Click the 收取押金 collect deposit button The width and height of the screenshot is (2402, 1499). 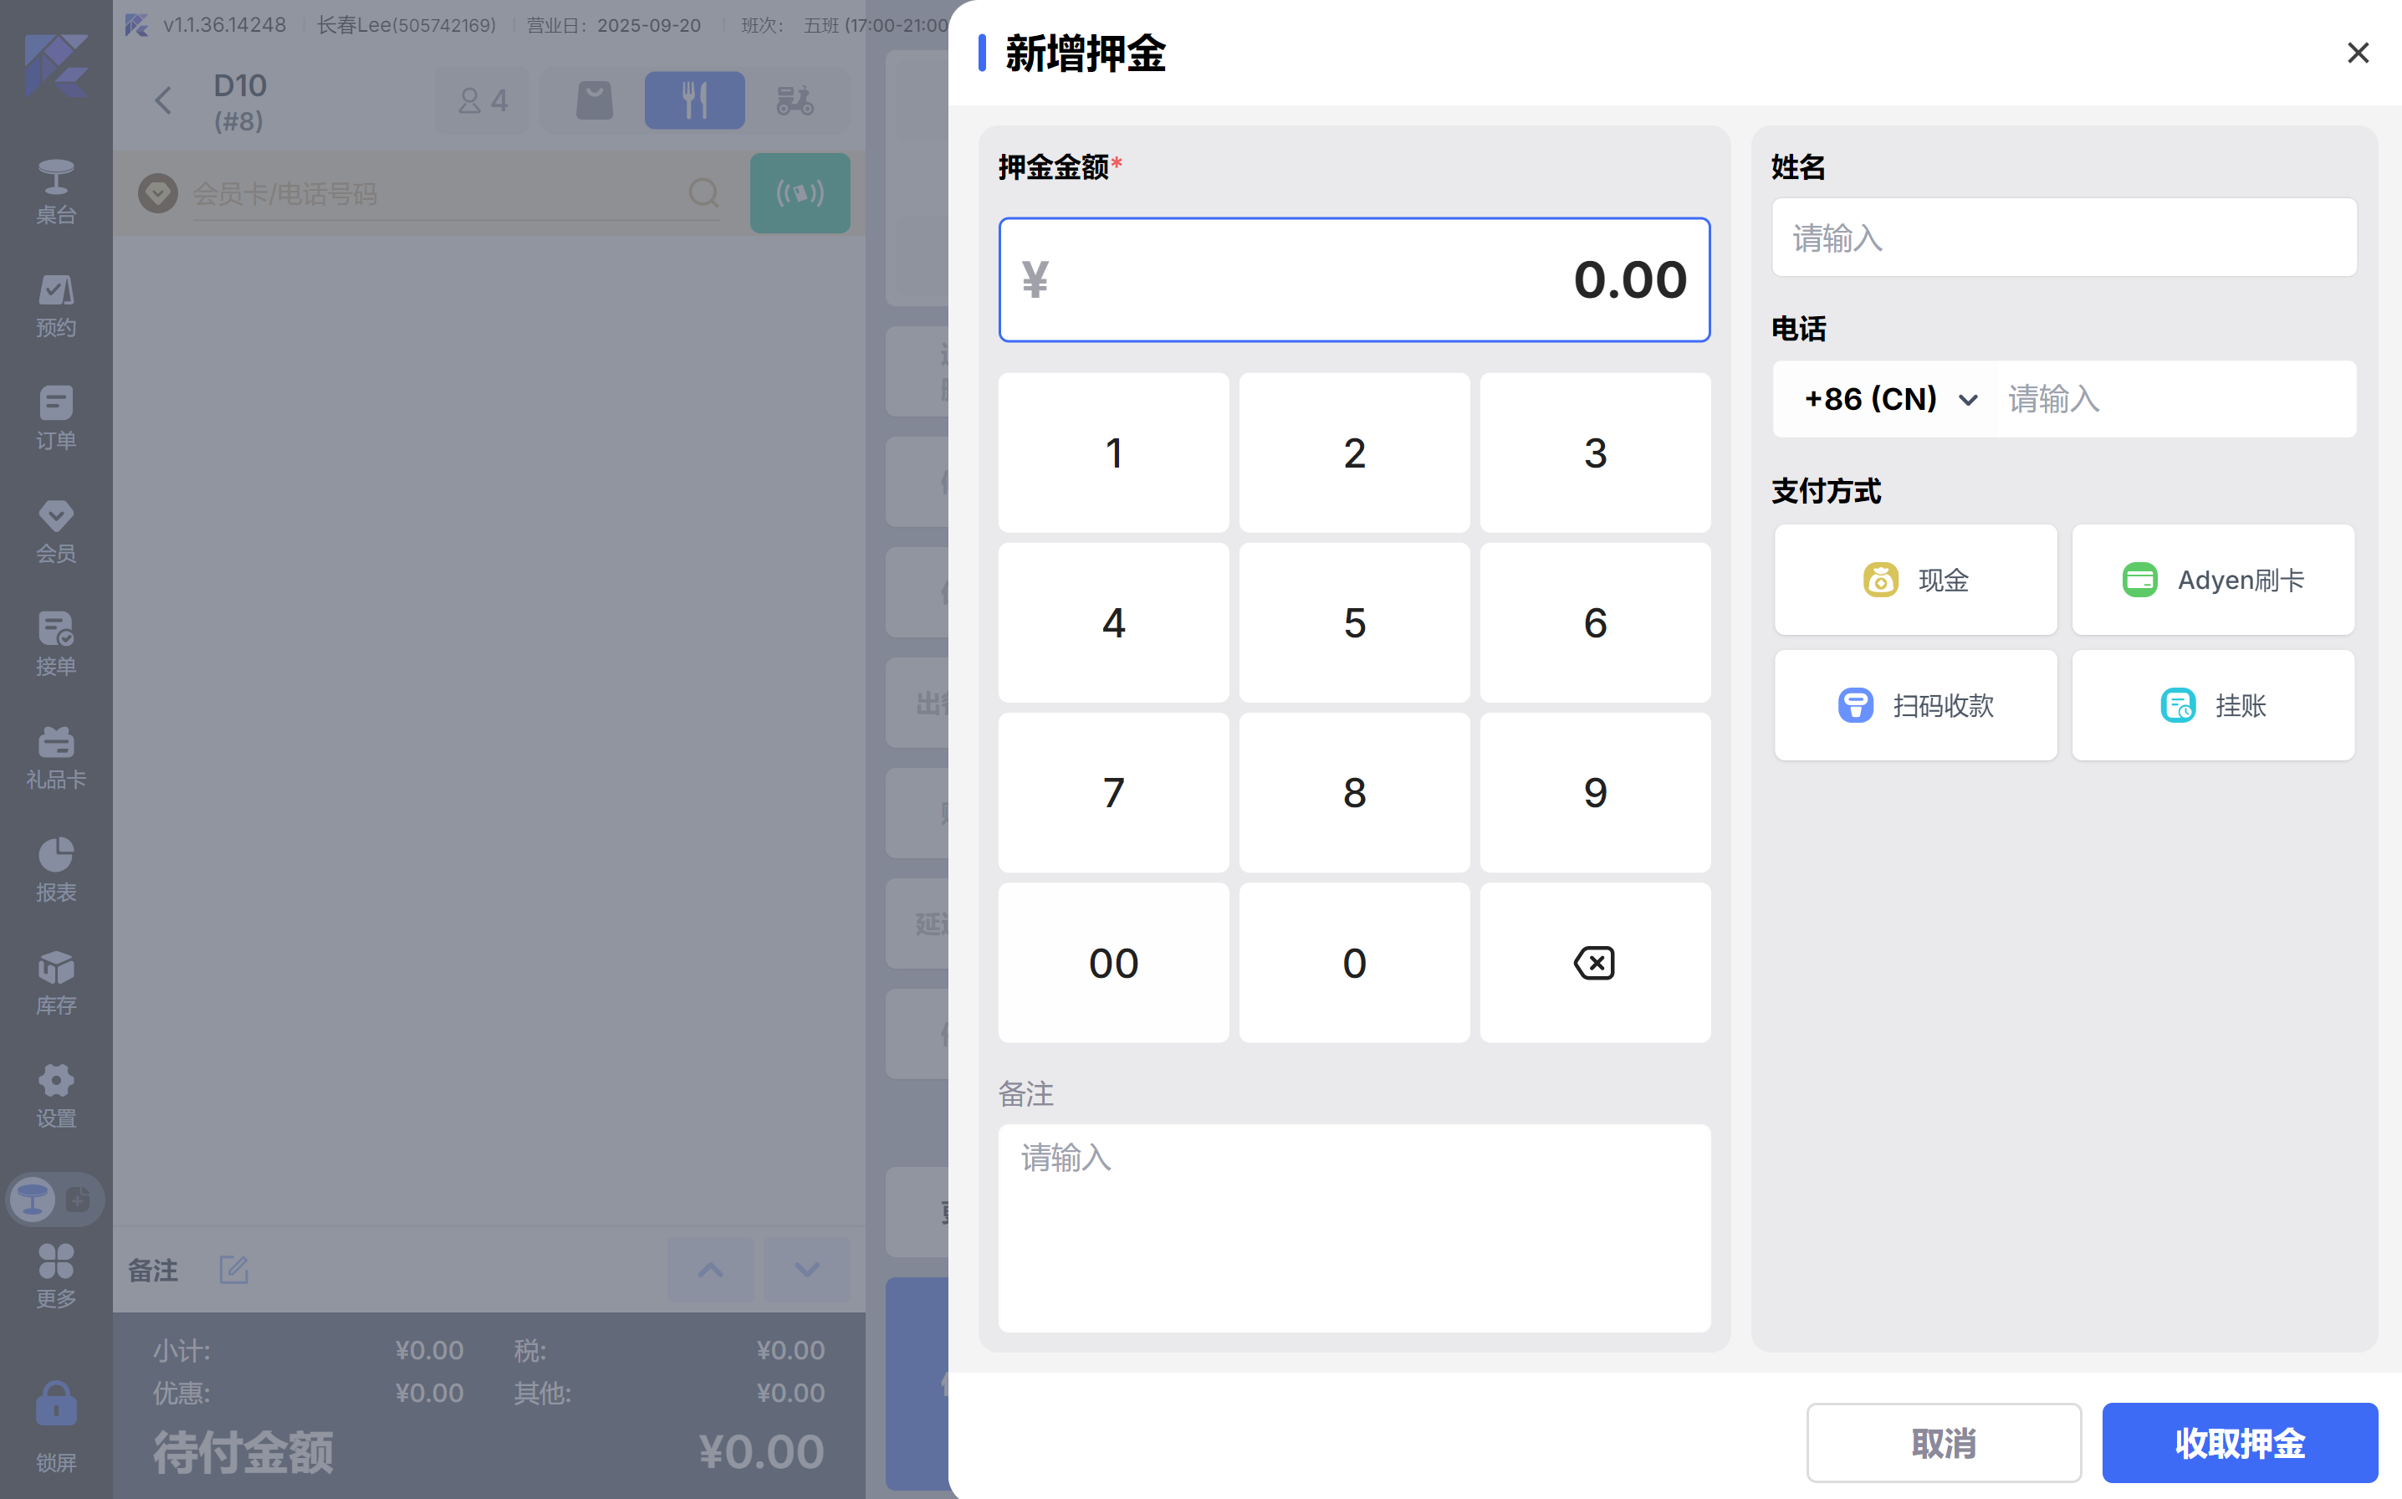(x=2239, y=1442)
